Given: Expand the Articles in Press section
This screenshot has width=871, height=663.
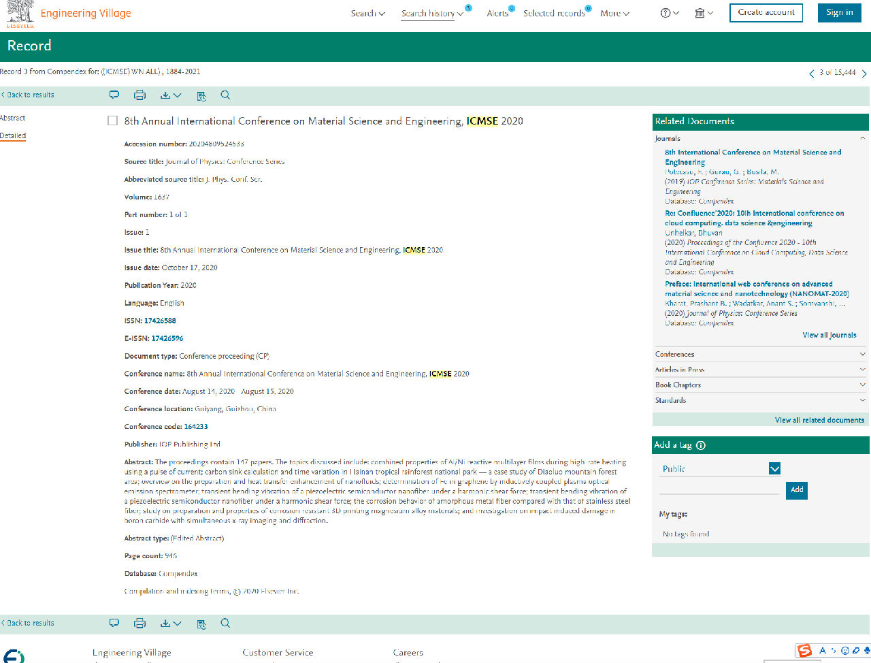Looking at the screenshot, I should point(760,370).
